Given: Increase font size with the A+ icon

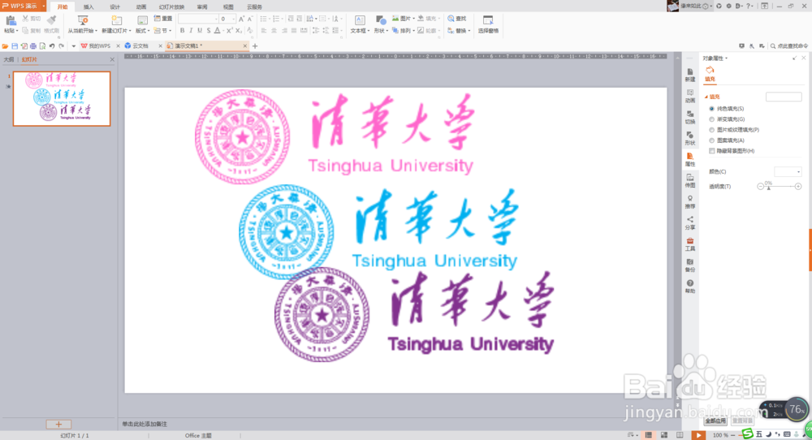Looking at the screenshot, I should click(x=241, y=19).
